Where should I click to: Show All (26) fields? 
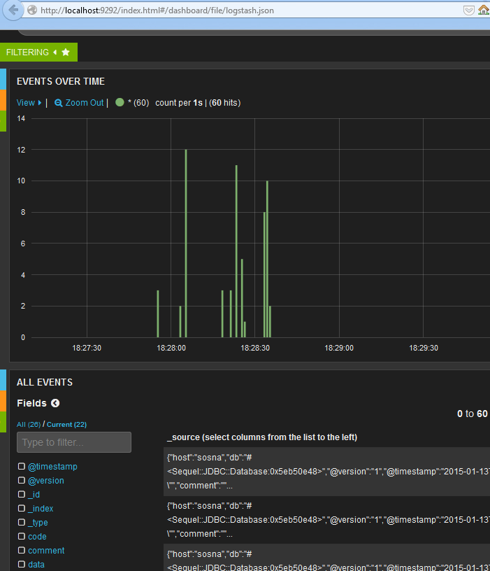[x=29, y=424]
